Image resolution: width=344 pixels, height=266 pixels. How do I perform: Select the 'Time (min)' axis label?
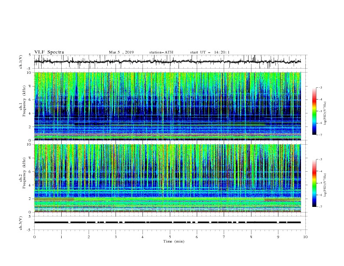(174, 241)
